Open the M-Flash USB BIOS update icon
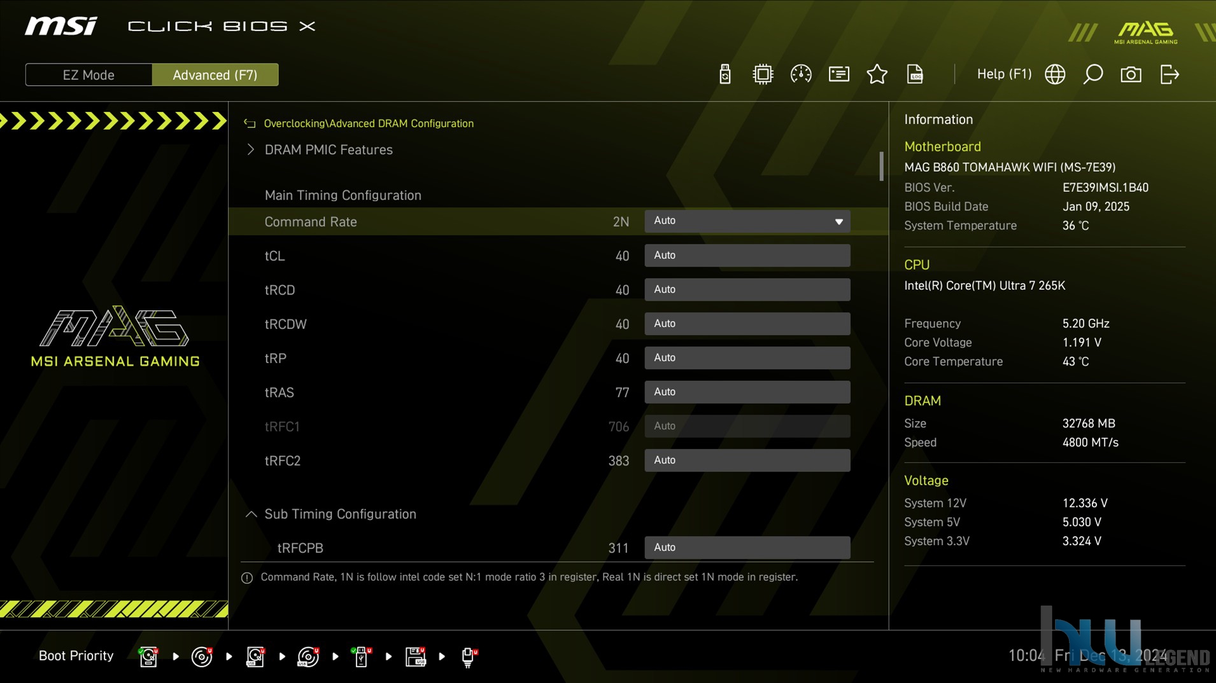1216x683 pixels. [725, 74]
